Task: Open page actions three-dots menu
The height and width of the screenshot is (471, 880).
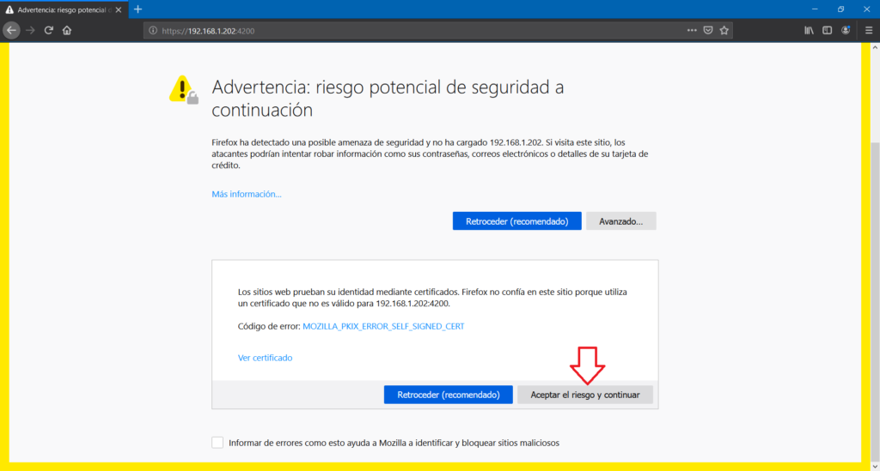Action: pos(692,30)
